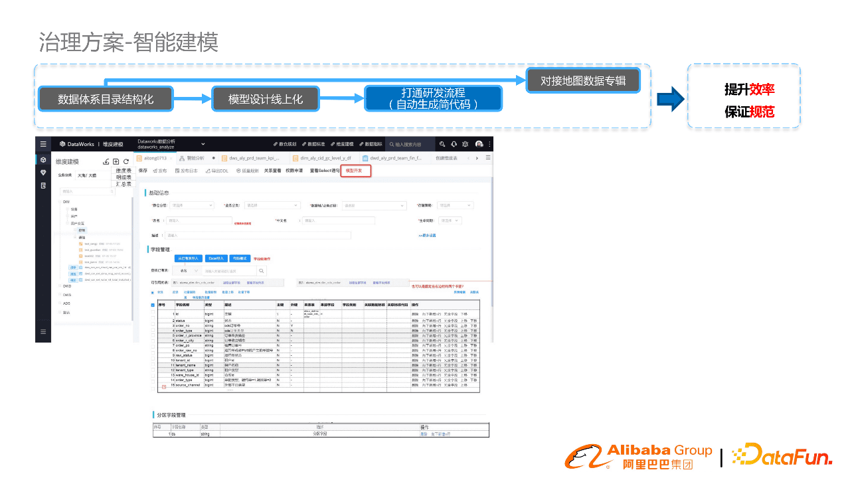Select the diamond icon in left sidebar
Viewport: 850px width, 478px height.
43,173
